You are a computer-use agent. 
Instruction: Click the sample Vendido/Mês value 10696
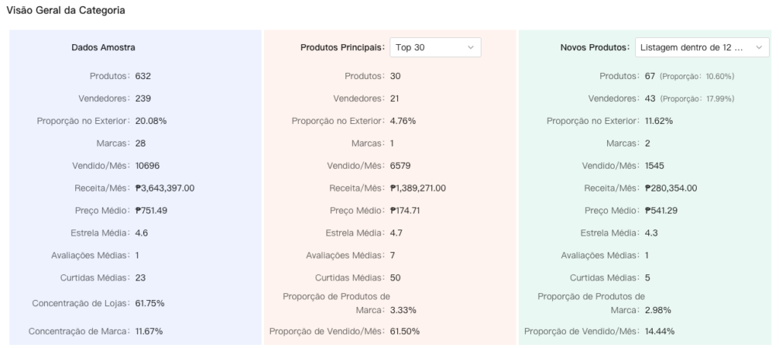tap(148, 166)
